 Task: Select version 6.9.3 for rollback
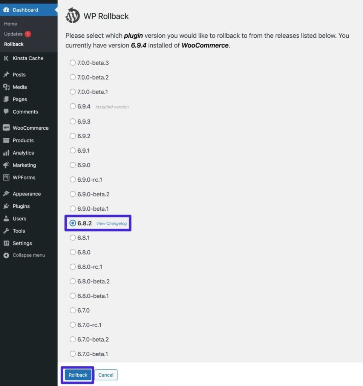(x=72, y=121)
